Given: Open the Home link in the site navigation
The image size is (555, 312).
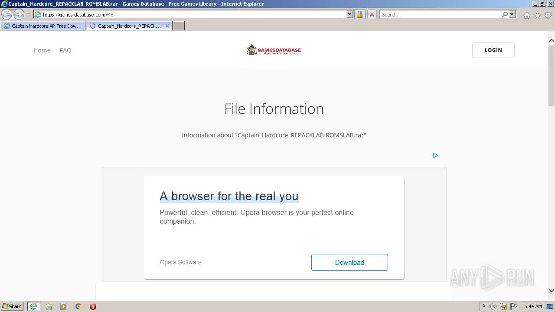Looking at the screenshot, I should point(42,50).
